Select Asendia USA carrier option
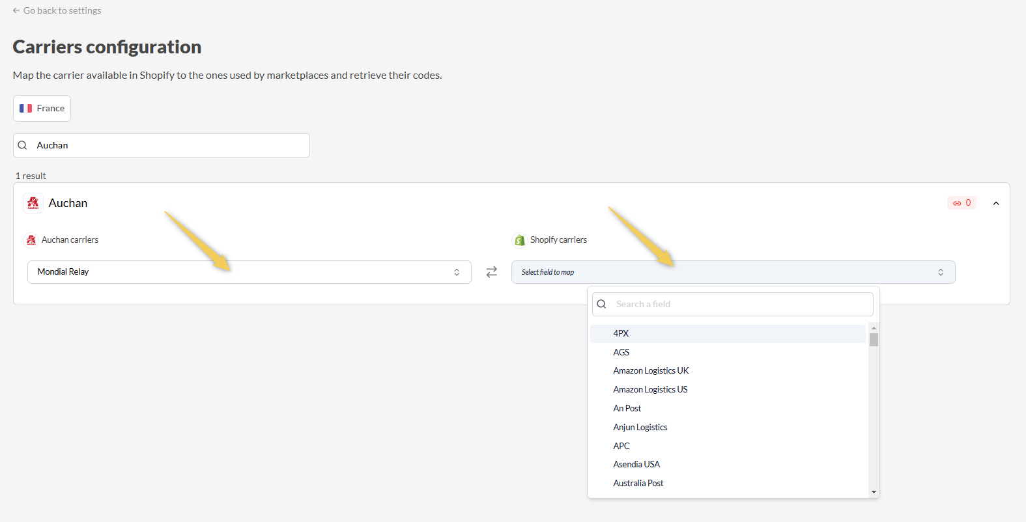 click(636, 465)
